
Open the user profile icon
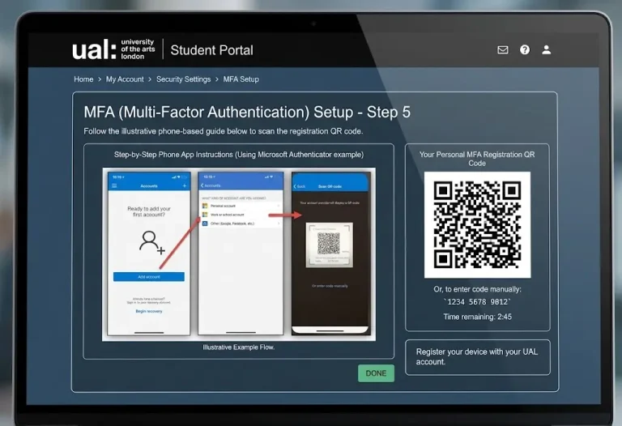546,49
